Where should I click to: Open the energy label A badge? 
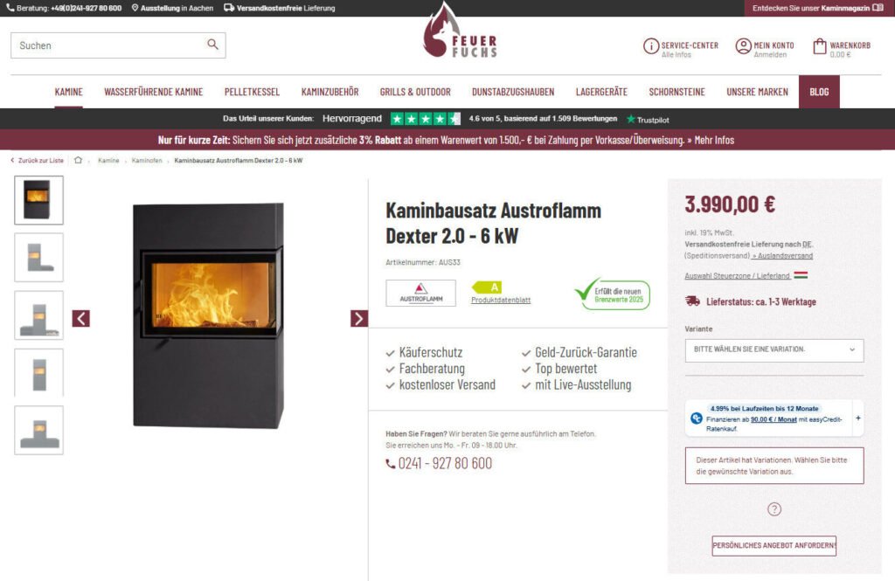click(487, 287)
